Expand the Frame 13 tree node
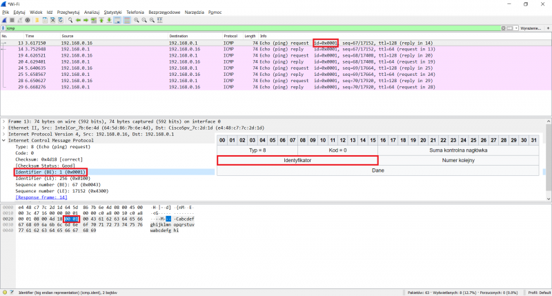This screenshot has height=296, width=552. (x=3, y=121)
